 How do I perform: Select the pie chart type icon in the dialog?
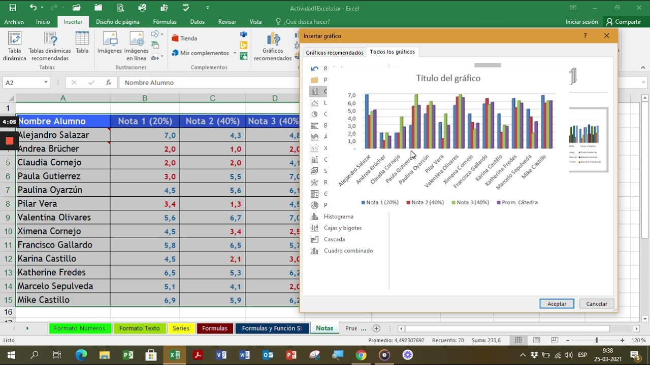pyautogui.click(x=314, y=114)
